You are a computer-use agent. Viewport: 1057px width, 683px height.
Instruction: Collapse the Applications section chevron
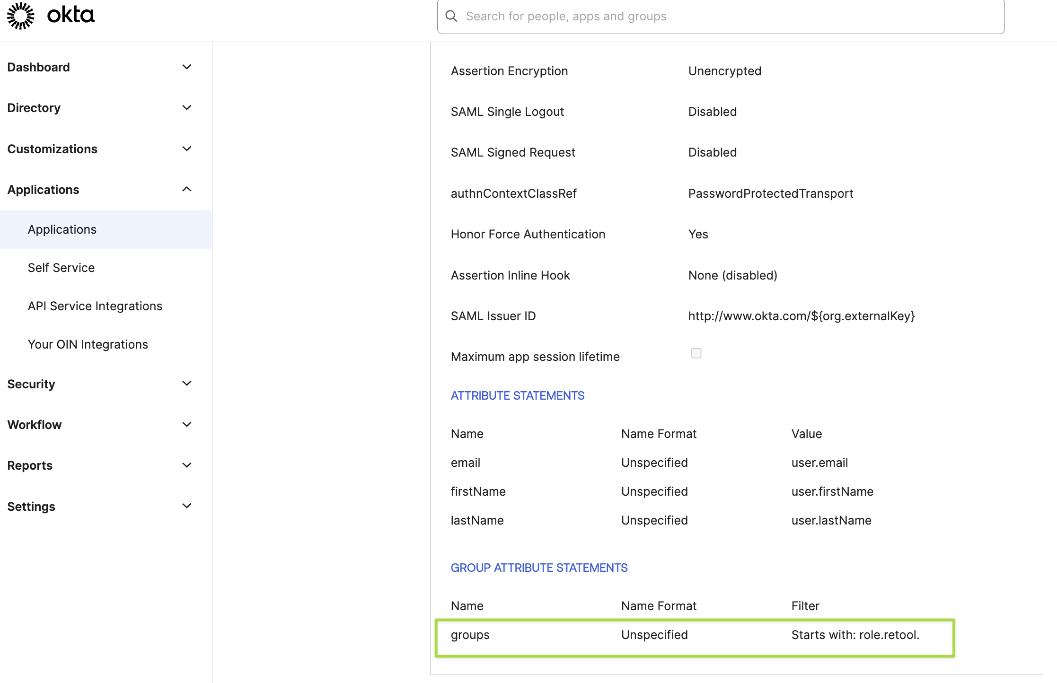click(x=187, y=190)
